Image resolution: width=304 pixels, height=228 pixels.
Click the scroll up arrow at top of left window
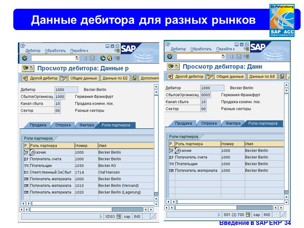click(156, 87)
